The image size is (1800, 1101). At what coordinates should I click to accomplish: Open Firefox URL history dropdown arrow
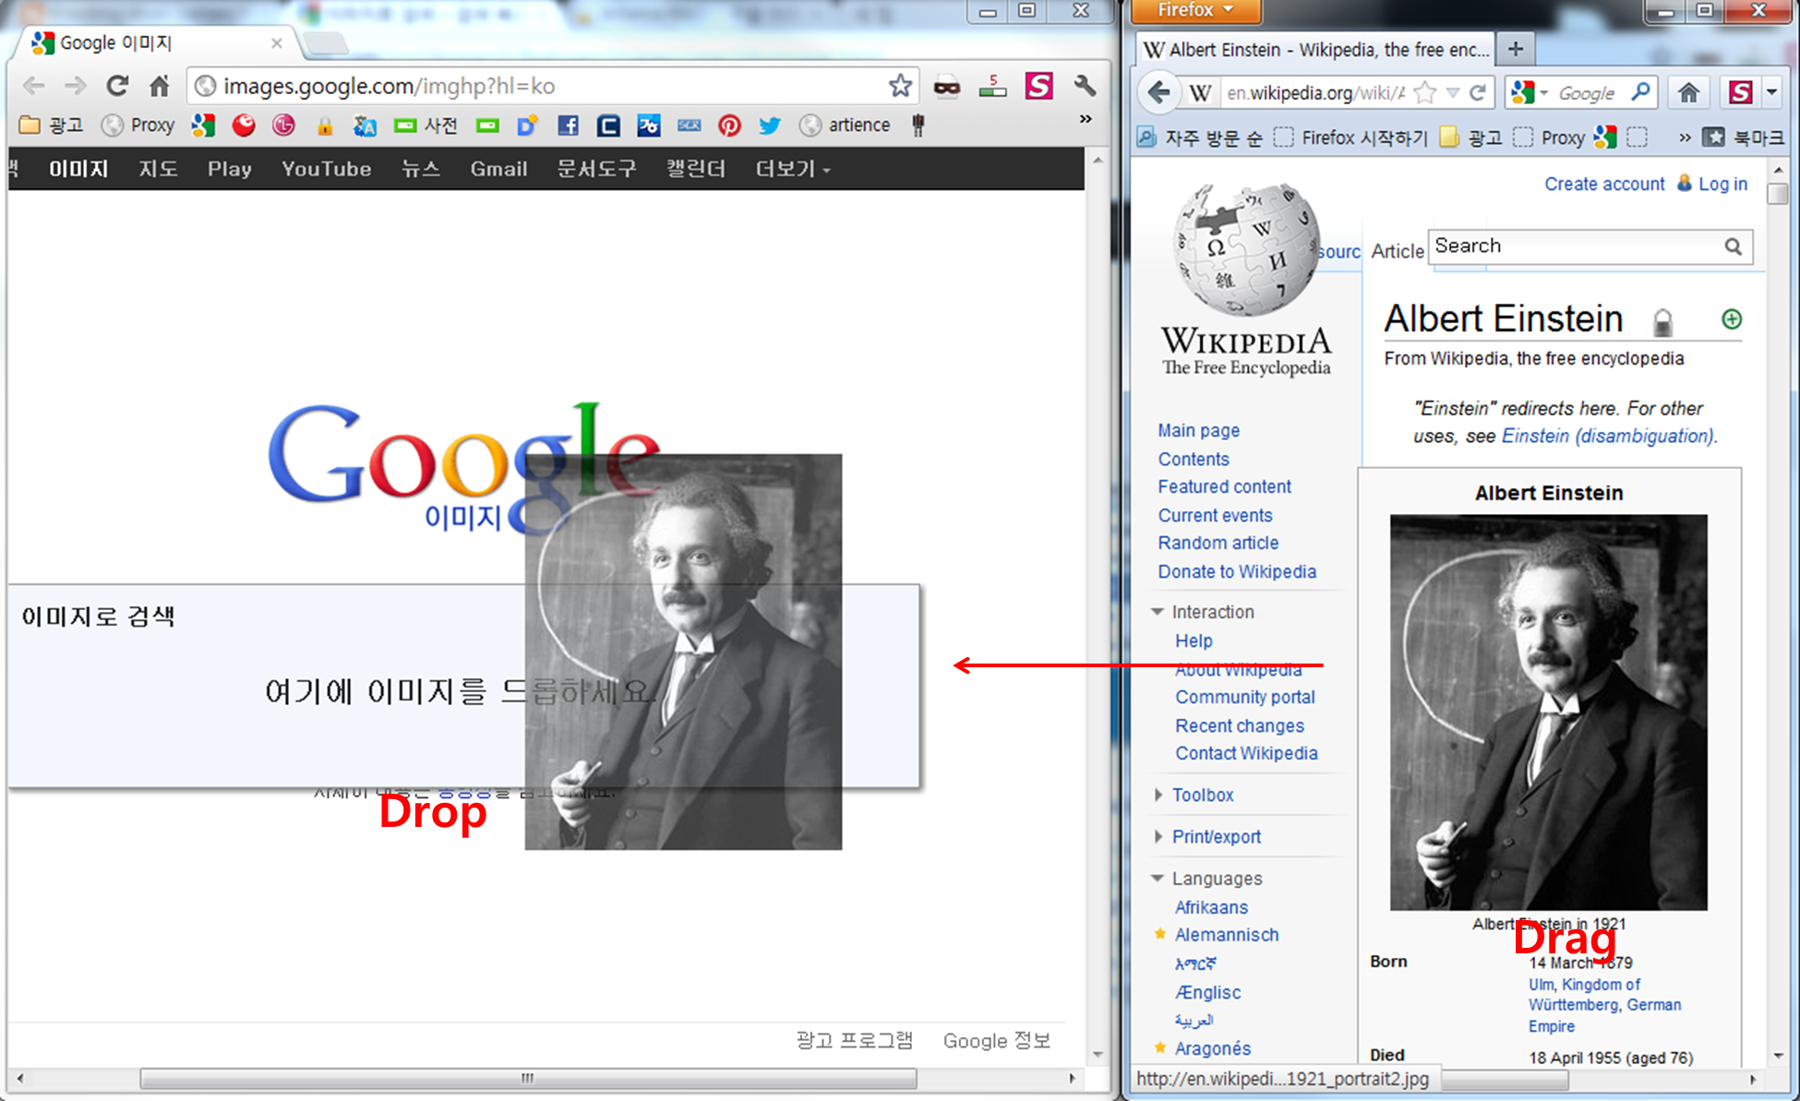tap(1453, 92)
